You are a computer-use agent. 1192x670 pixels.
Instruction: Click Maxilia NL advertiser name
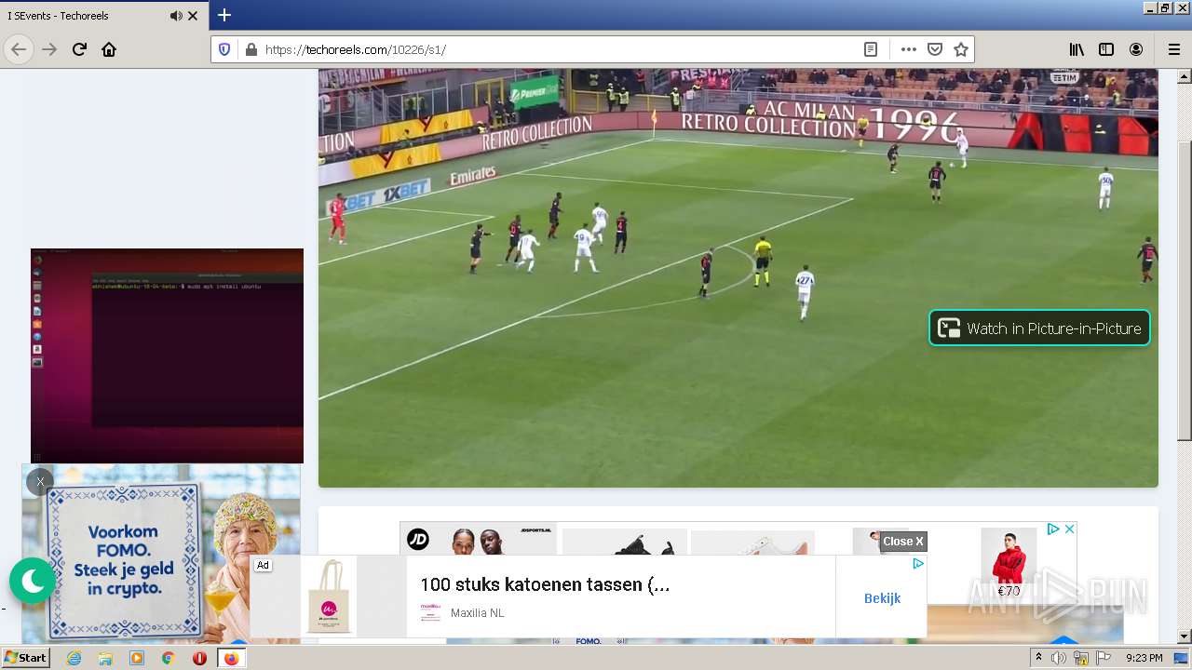click(478, 613)
